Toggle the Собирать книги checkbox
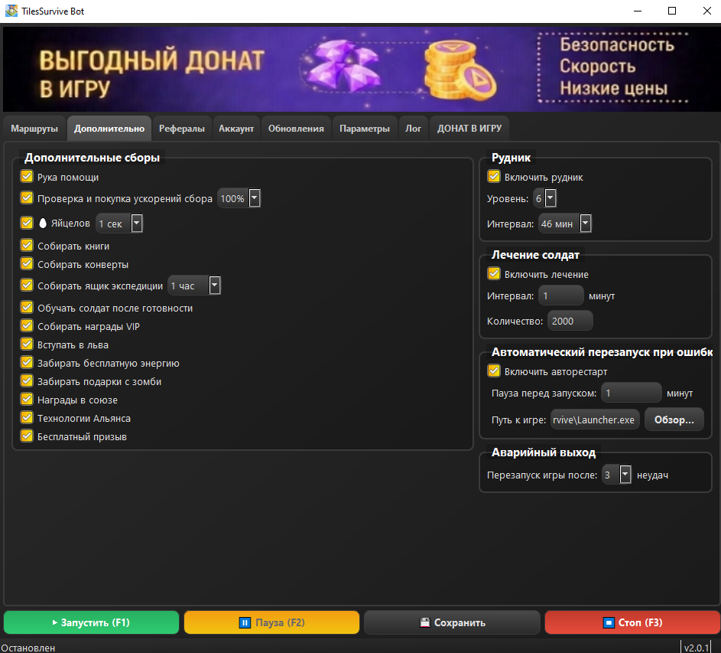The width and height of the screenshot is (721, 653). point(27,246)
